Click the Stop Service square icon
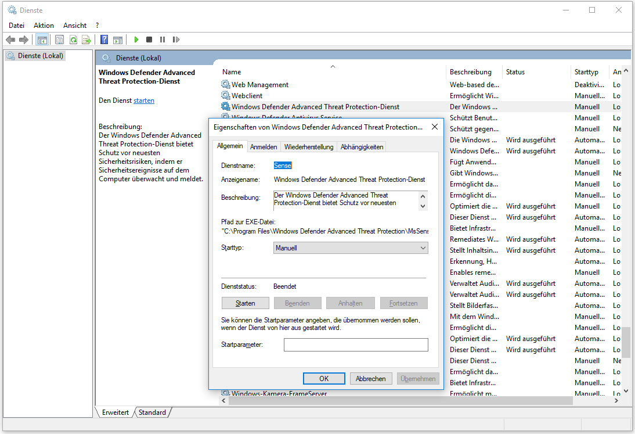635x434 pixels. coord(149,40)
